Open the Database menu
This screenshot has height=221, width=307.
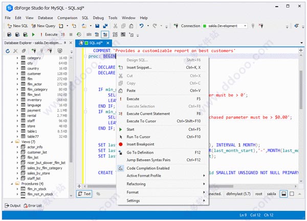(x=46, y=18)
